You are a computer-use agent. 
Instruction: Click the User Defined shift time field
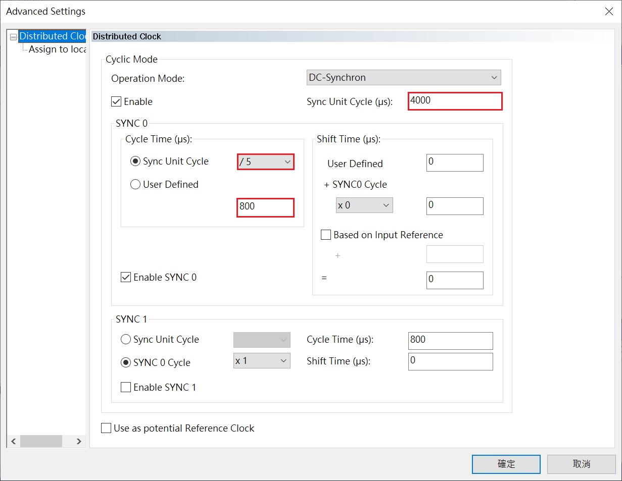[x=455, y=163]
